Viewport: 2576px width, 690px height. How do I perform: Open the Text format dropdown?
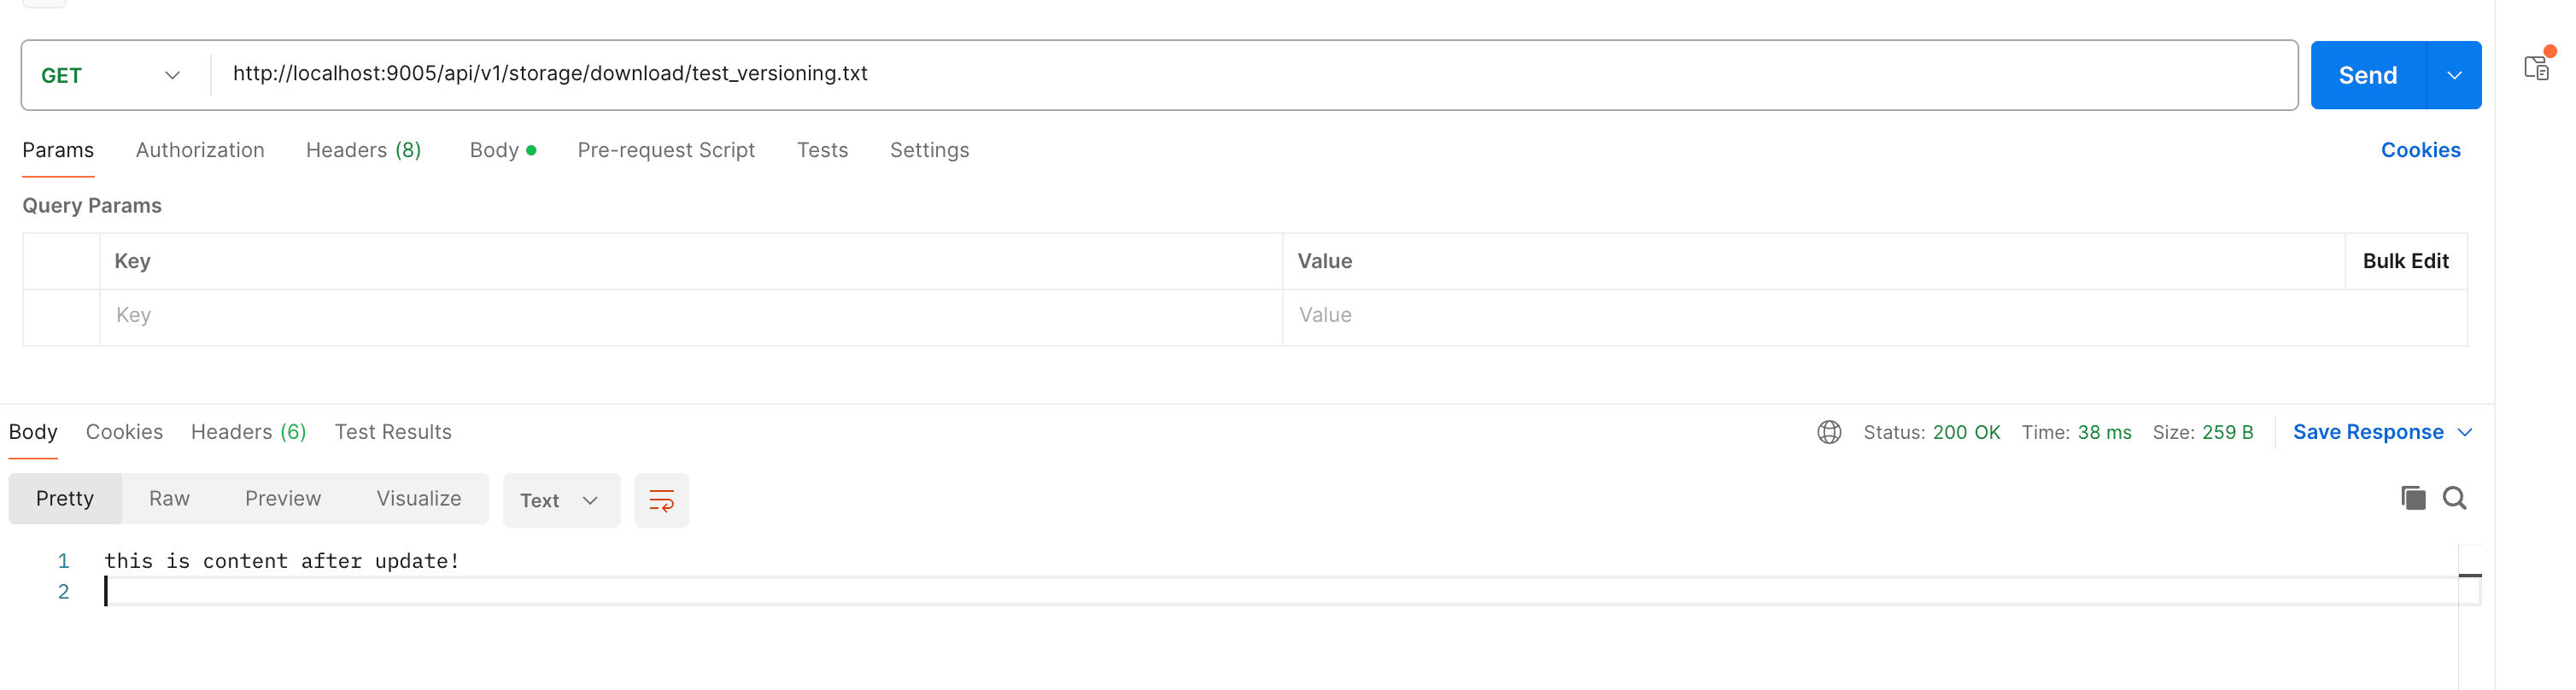point(560,500)
